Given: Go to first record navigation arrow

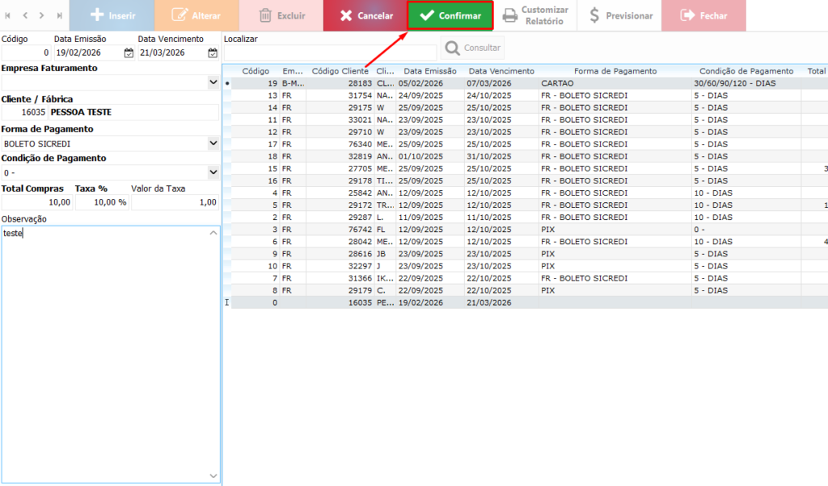Looking at the screenshot, I should click(8, 15).
